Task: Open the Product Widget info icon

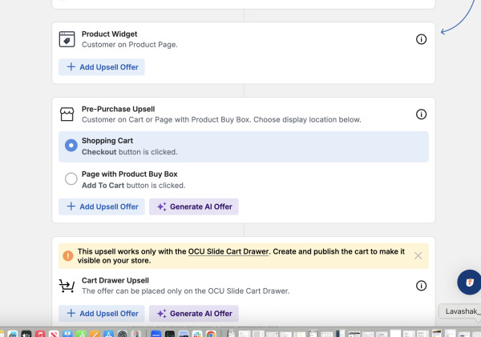Action: (421, 39)
